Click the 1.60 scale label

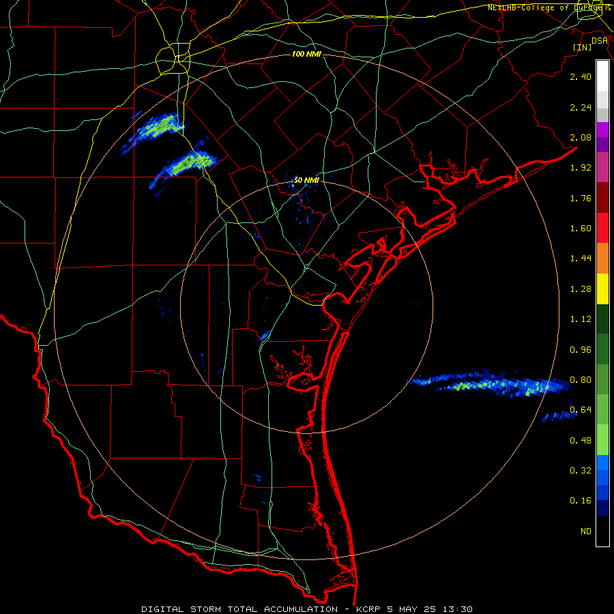(581, 229)
